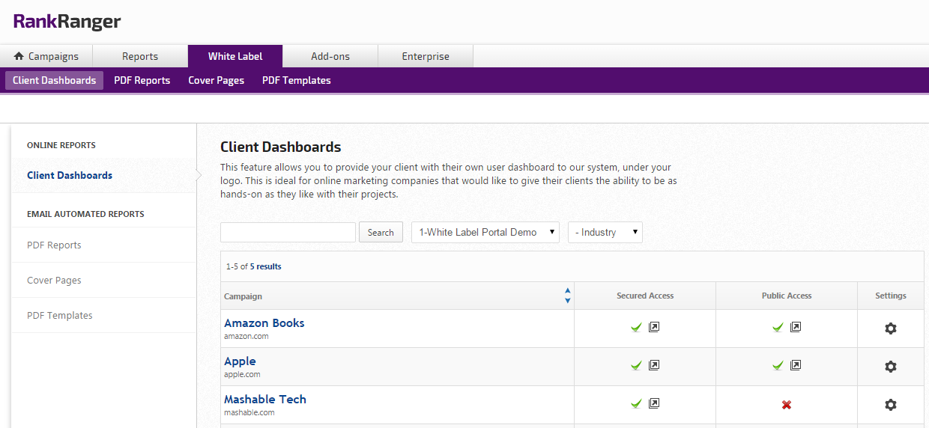Open Mashable Tech secured access link icon
Viewport: 929px width, 428px height.
click(x=654, y=403)
